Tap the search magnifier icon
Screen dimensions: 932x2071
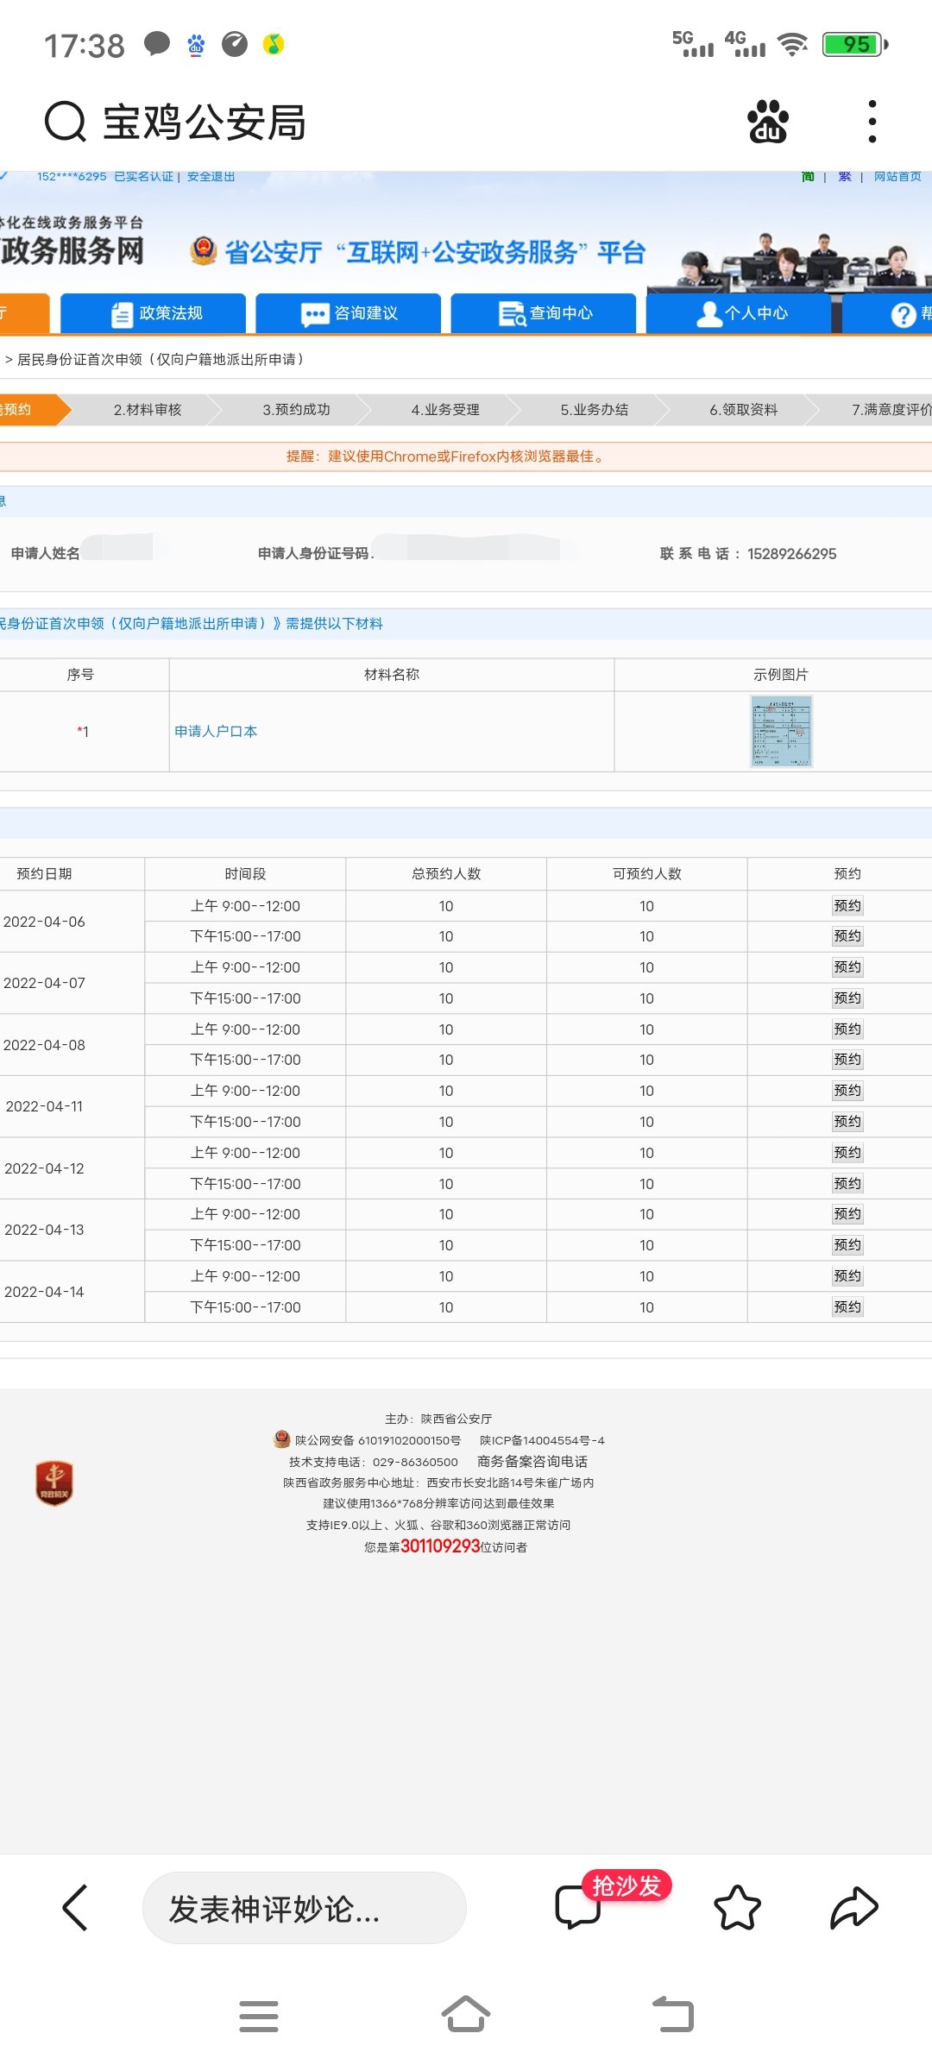click(x=66, y=122)
